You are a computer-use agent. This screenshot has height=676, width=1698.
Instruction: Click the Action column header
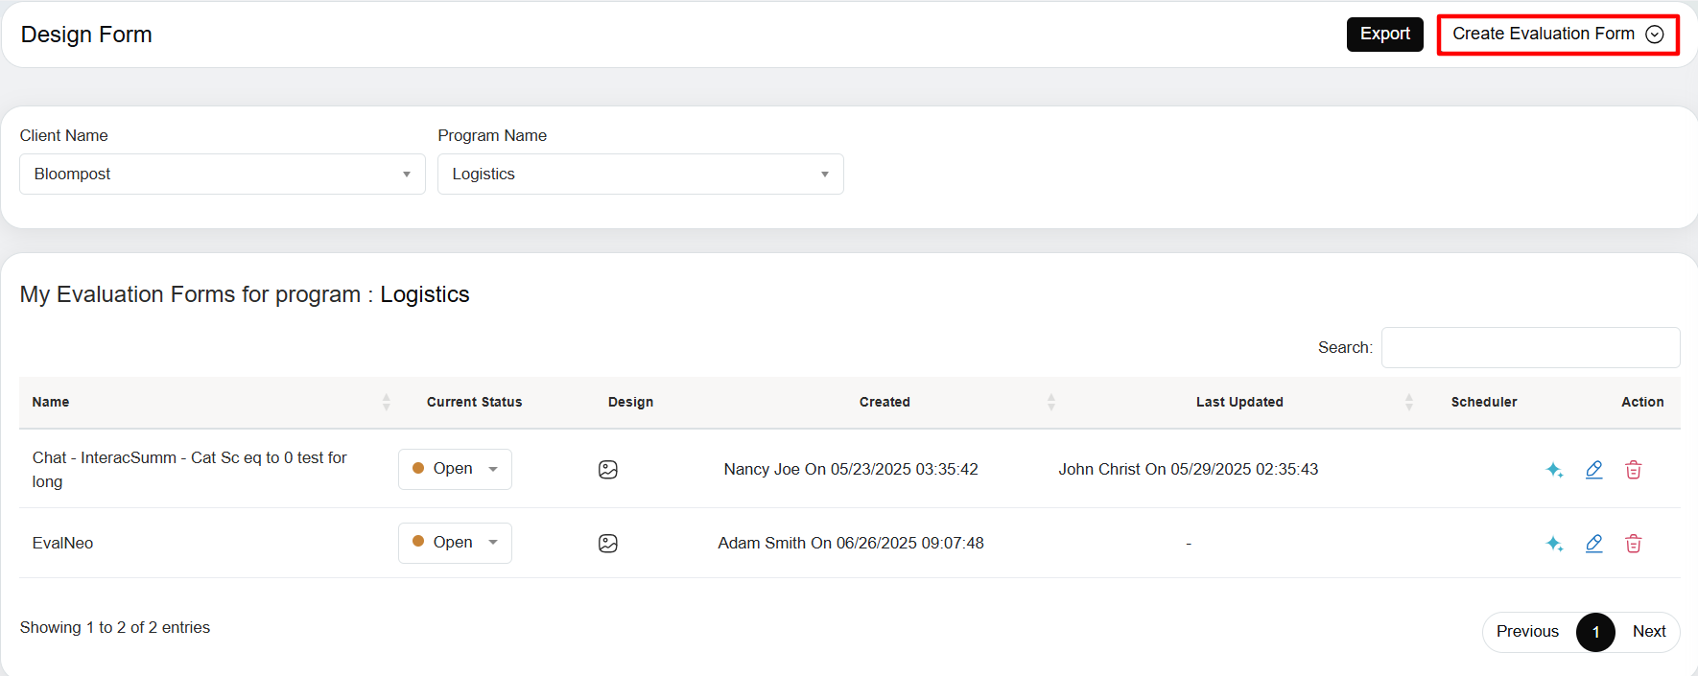pos(1642,402)
